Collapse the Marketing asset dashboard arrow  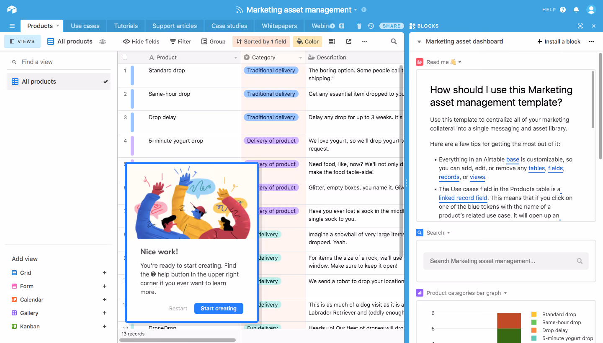[418, 41]
